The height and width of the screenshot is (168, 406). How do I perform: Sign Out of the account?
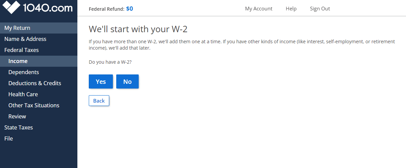tap(320, 9)
